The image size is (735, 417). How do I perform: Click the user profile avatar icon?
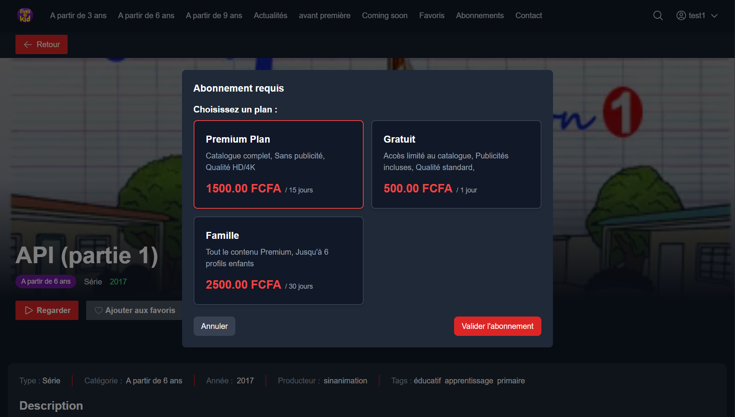(x=681, y=15)
